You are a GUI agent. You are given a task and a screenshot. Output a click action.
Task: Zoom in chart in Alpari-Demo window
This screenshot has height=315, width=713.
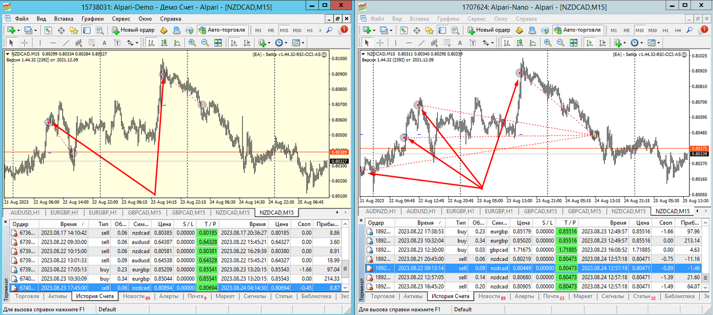point(191,42)
